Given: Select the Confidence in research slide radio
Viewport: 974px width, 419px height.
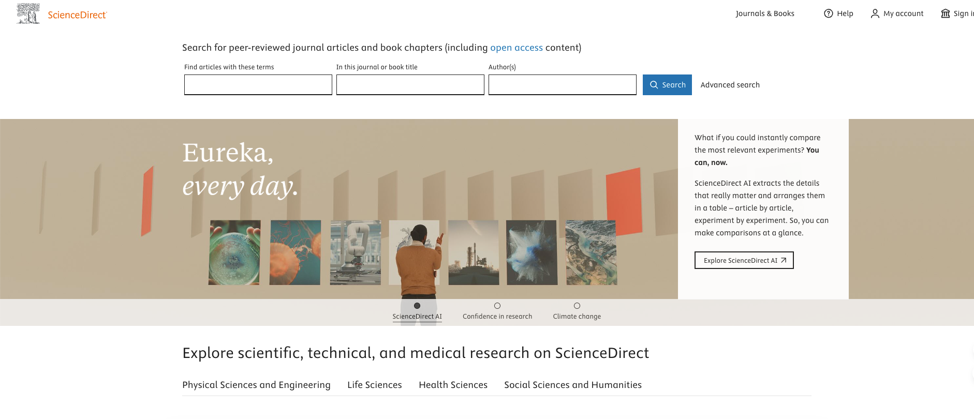Looking at the screenshot, I should 497,306.
